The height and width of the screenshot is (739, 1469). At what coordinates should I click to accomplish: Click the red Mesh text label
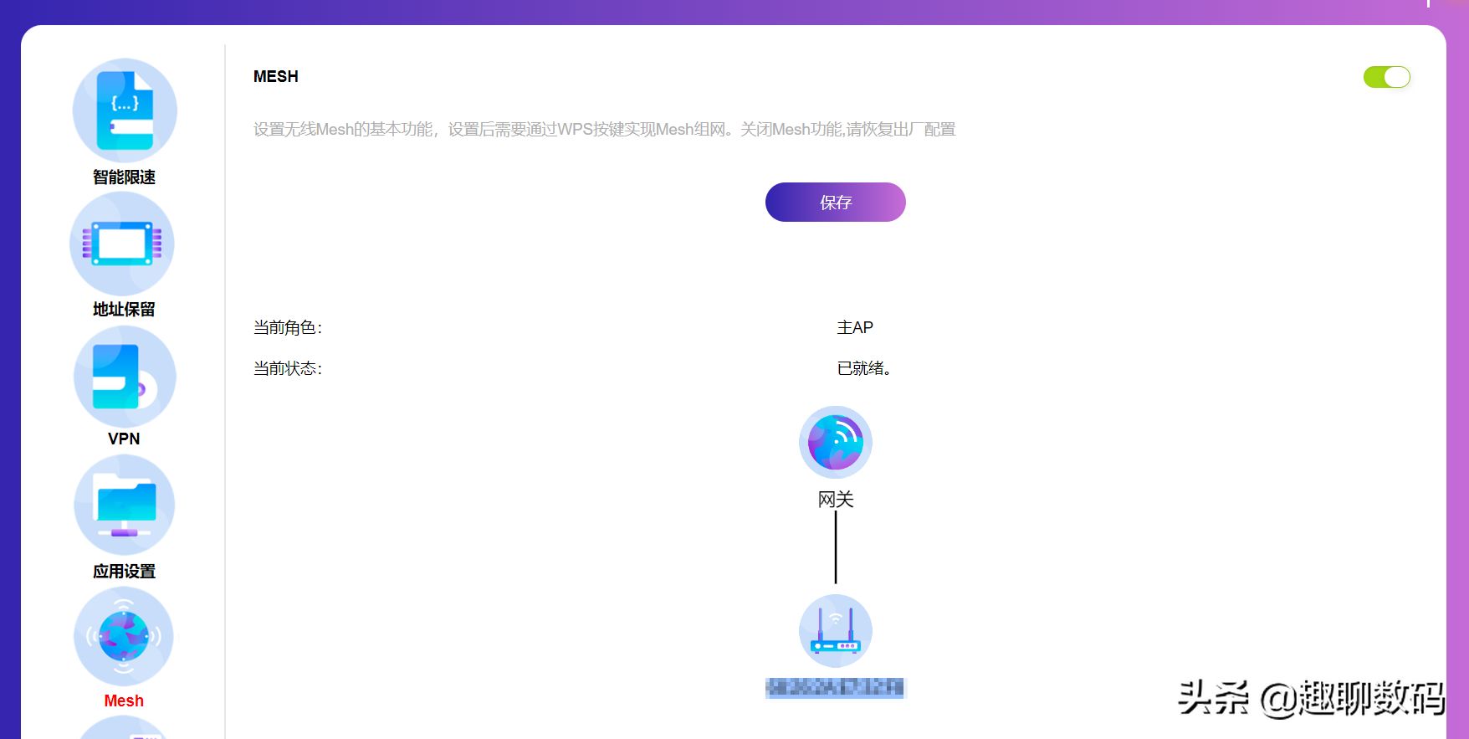tap(124, 701)
